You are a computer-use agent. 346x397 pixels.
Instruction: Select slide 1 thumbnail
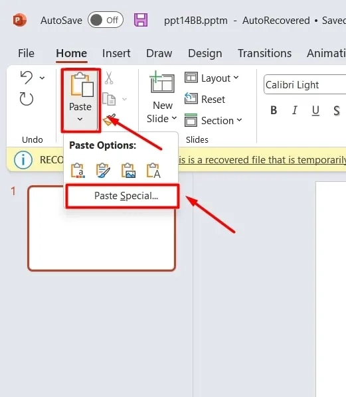(x=102, y=228)
